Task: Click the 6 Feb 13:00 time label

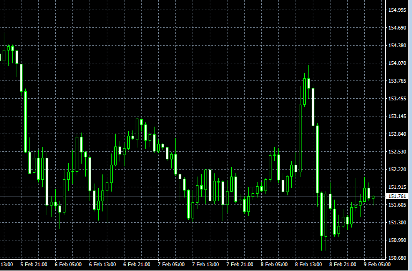Action: click(x=102, y=265)
